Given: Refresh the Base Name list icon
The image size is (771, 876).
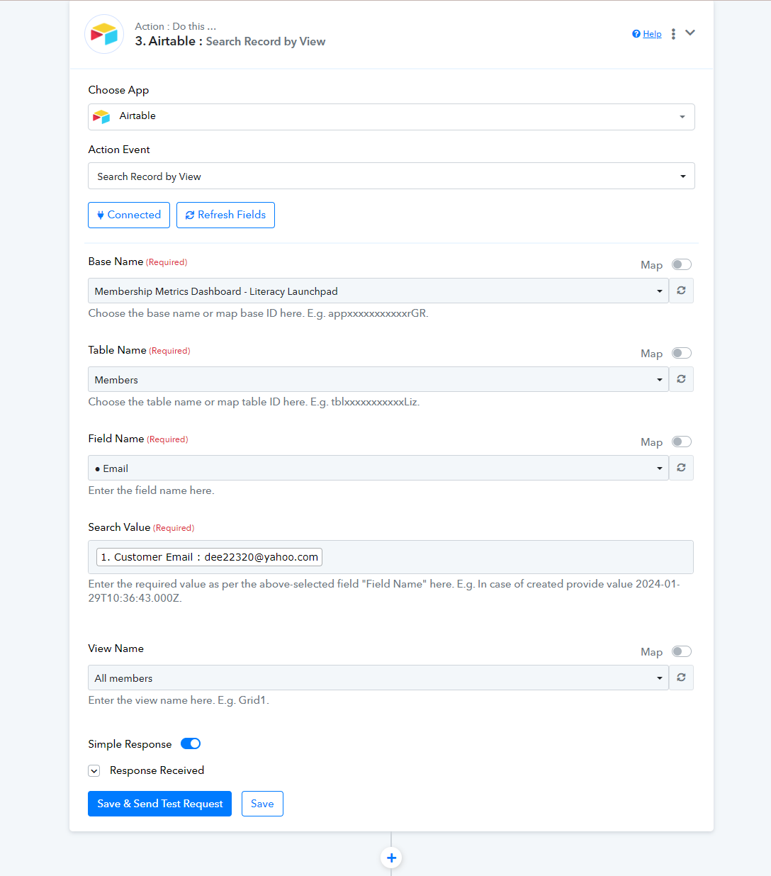Looking at the screenshot, I should click(x=681, y=291).
